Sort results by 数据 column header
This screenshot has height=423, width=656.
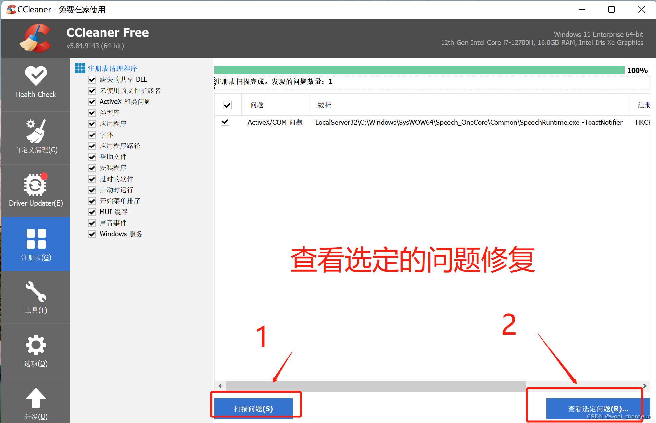[x=469, y=105]
